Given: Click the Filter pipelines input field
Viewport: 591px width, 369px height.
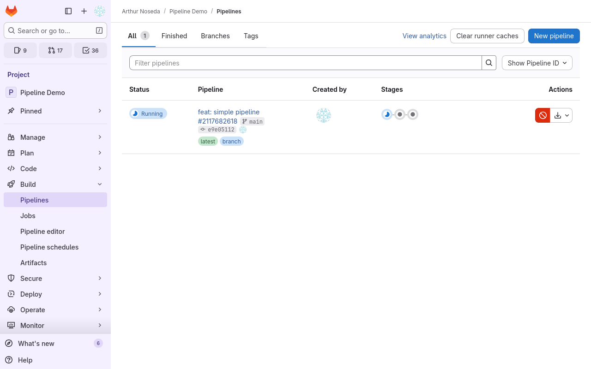Looking at the screenshot, I should pos(305,63).
